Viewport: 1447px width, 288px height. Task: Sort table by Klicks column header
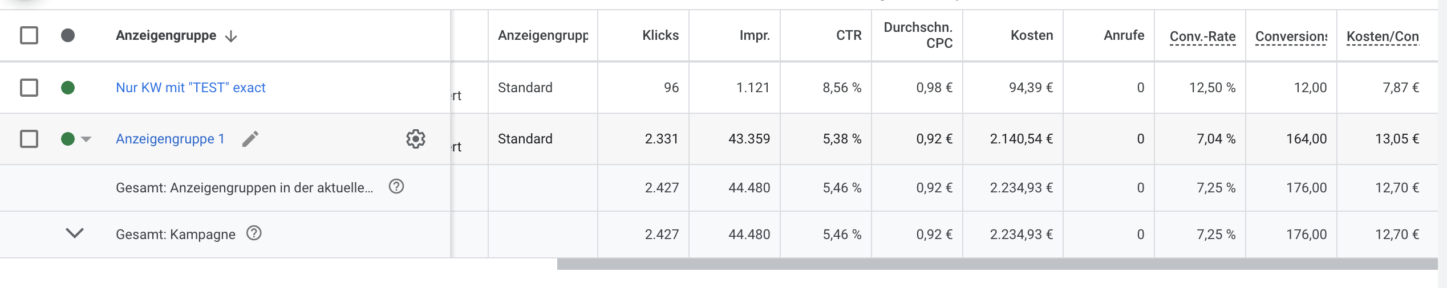660,35
